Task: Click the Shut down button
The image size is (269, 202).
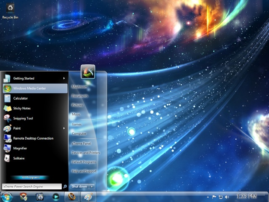Action: click(x=79, y=186)
